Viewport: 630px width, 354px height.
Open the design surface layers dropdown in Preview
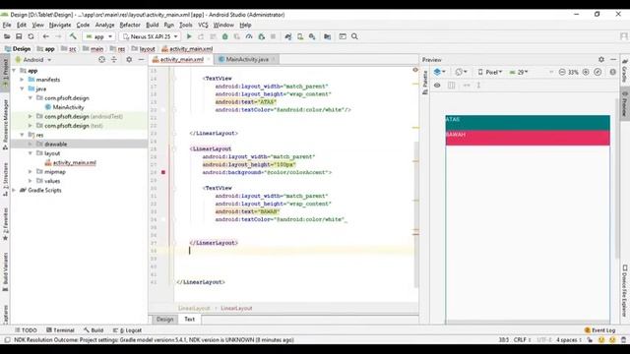[440, 72]
